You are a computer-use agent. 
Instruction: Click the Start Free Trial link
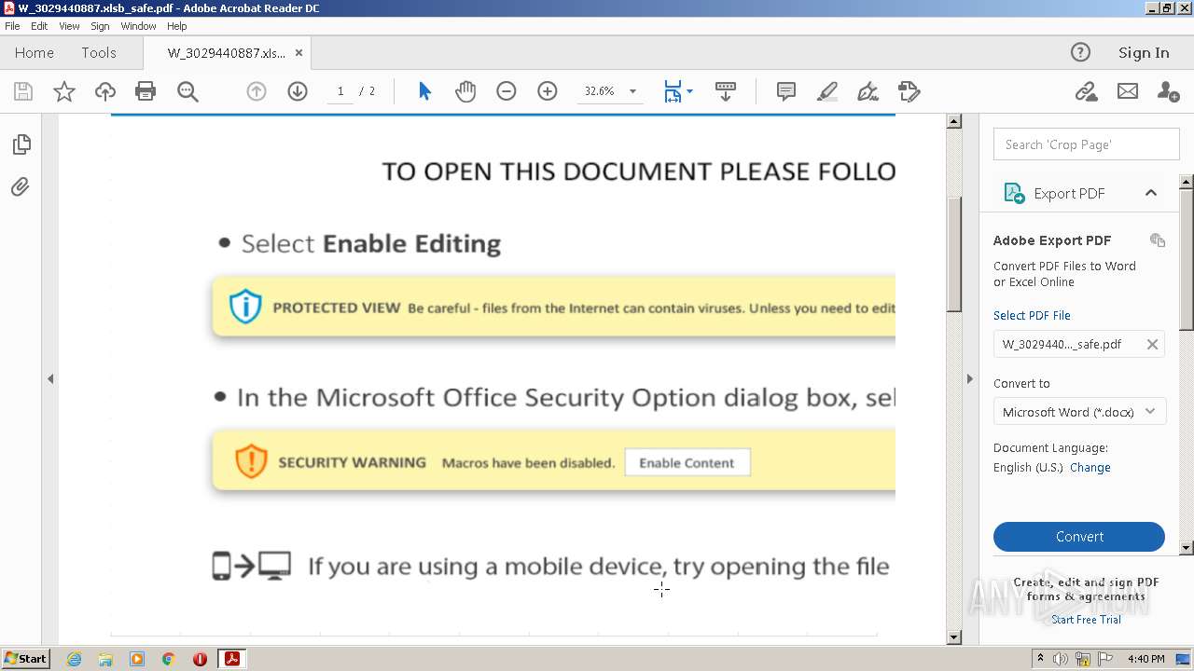(1086, 619)
